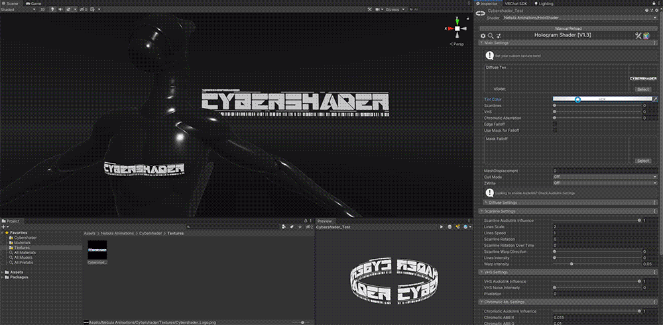
Task: Collapse the Scanline Settings section
Action: click(569, 211)
